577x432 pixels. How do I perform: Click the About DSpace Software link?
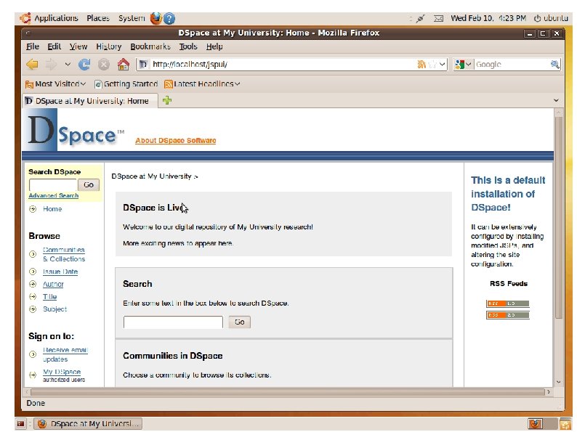[176, 140]
